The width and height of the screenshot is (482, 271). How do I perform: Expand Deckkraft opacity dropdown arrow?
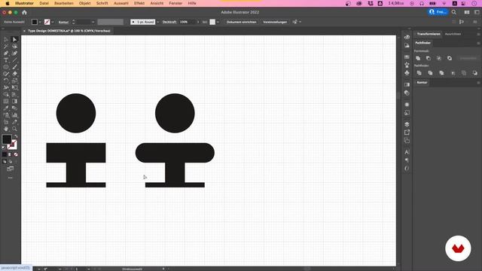tap(198, 22)
